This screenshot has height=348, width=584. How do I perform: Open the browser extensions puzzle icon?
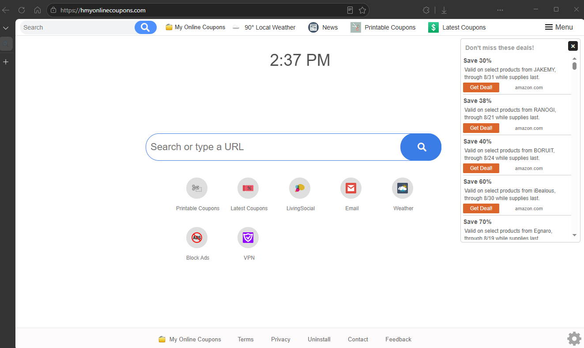(x=426, y=10)
